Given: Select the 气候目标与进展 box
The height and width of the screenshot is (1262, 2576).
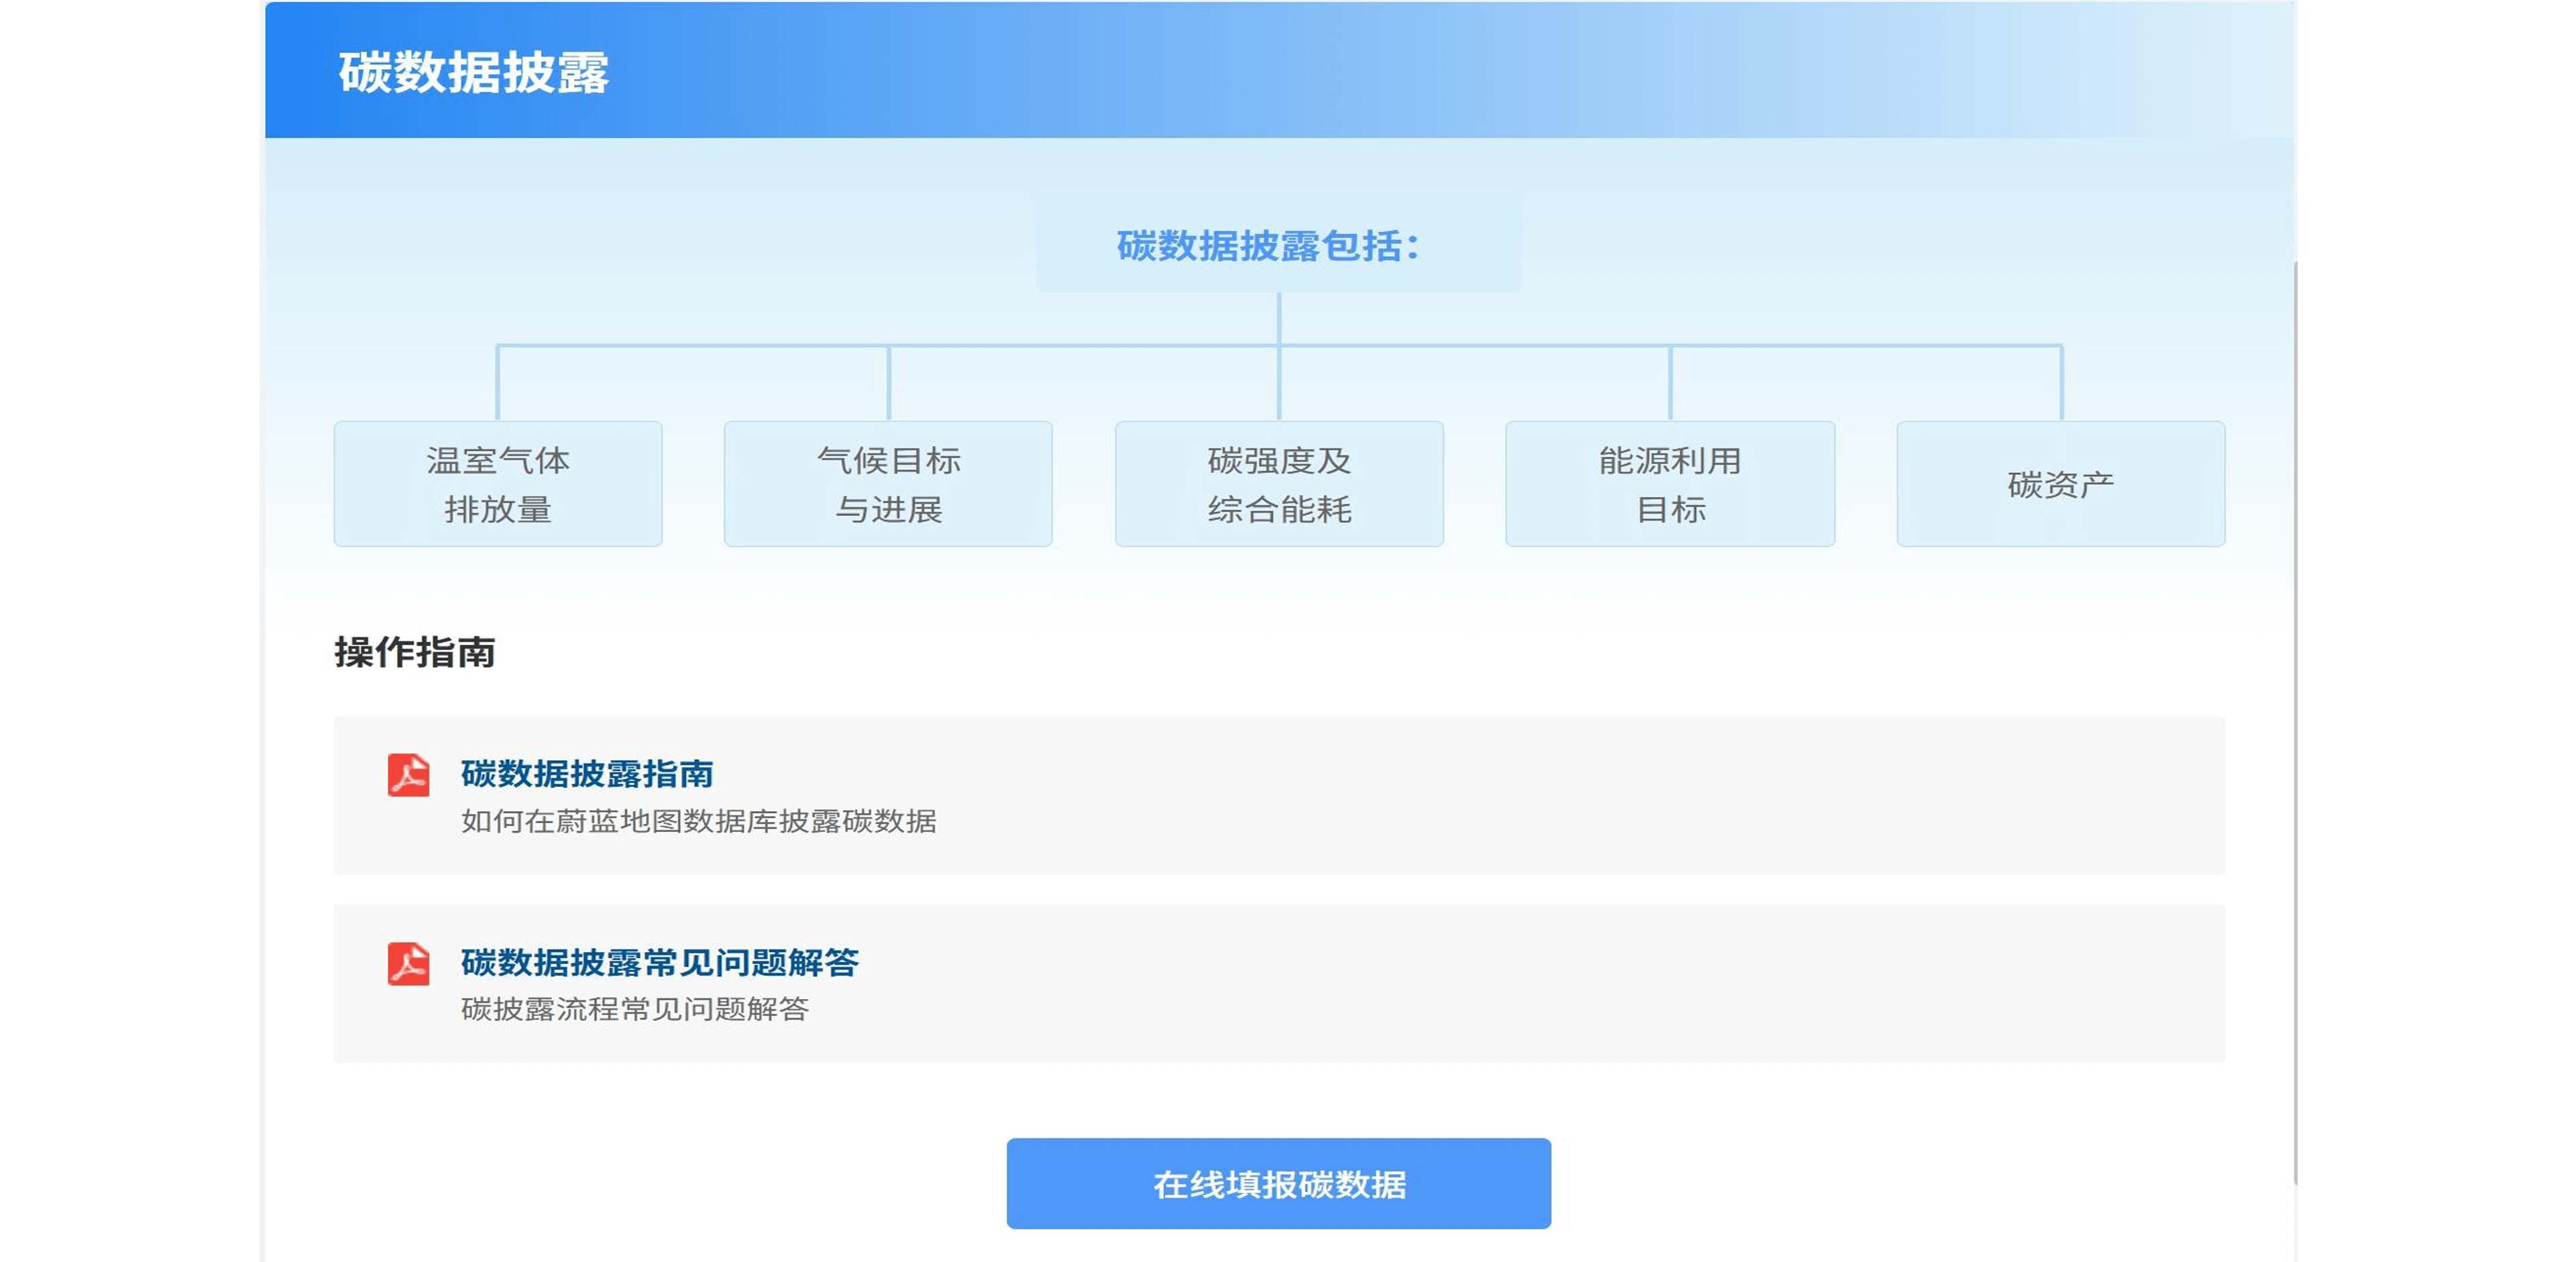Looking at the screenshot, I should pyautogui.click(x=888, y=484).
